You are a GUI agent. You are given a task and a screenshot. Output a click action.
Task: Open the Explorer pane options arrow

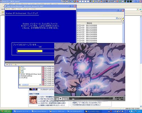pos(121,21)
